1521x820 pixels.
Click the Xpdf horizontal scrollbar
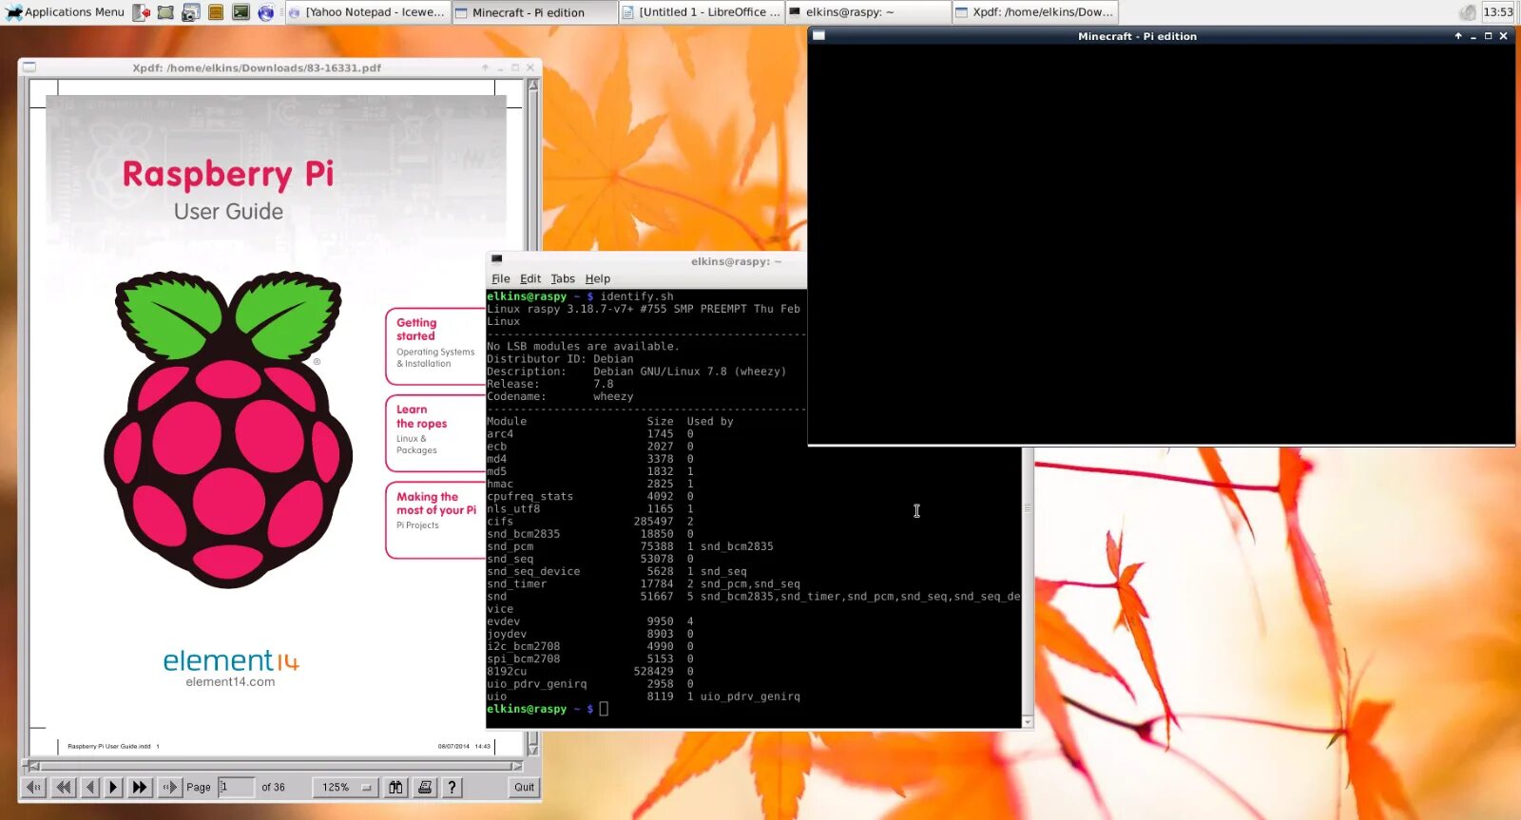coord(274,766)
